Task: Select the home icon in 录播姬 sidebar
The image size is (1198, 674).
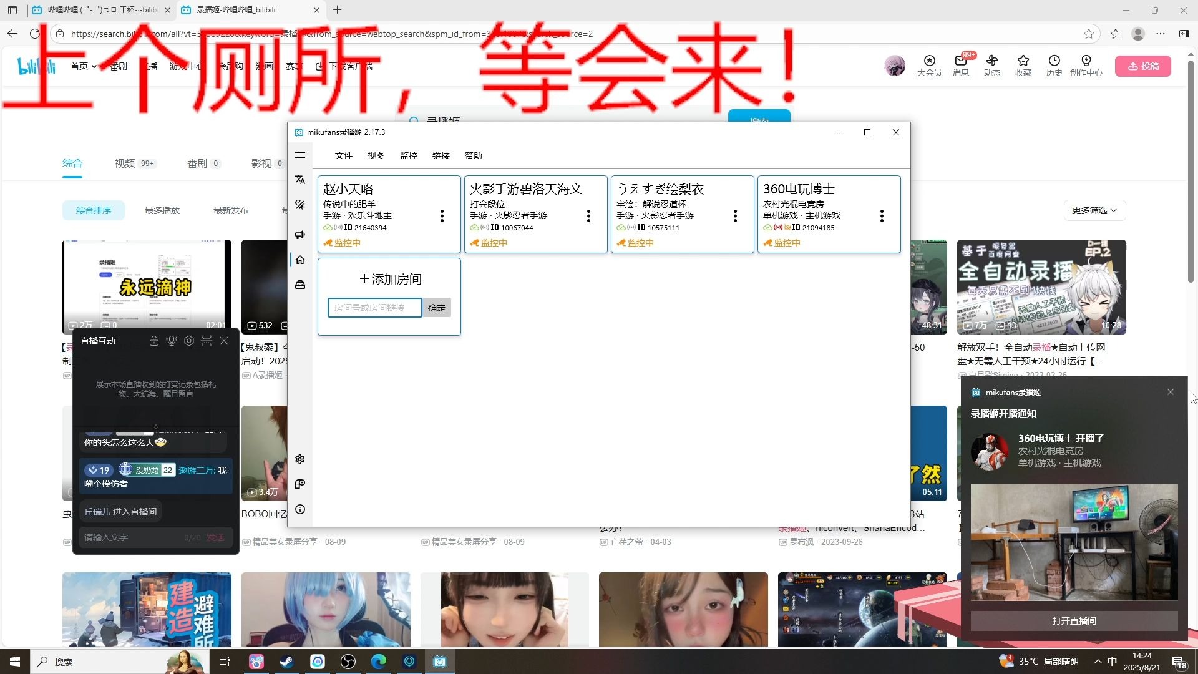Action: coord(300,260)
